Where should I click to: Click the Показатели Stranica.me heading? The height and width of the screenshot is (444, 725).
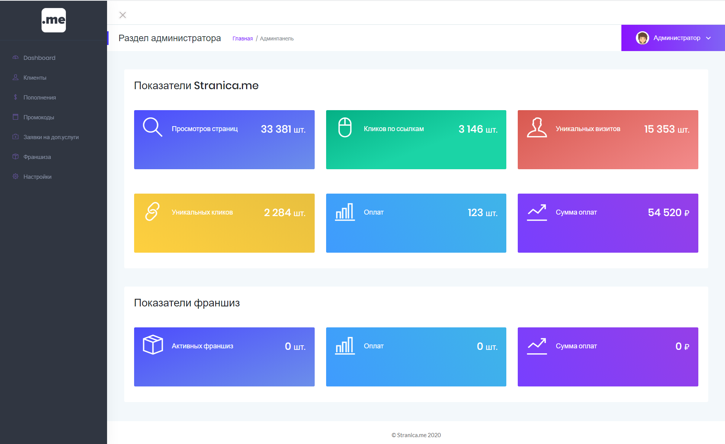click(x=196, y=85)
